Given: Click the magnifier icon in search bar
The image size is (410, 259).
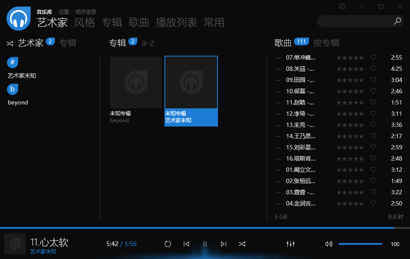Looking at the screenshot, I should point(397,21).
